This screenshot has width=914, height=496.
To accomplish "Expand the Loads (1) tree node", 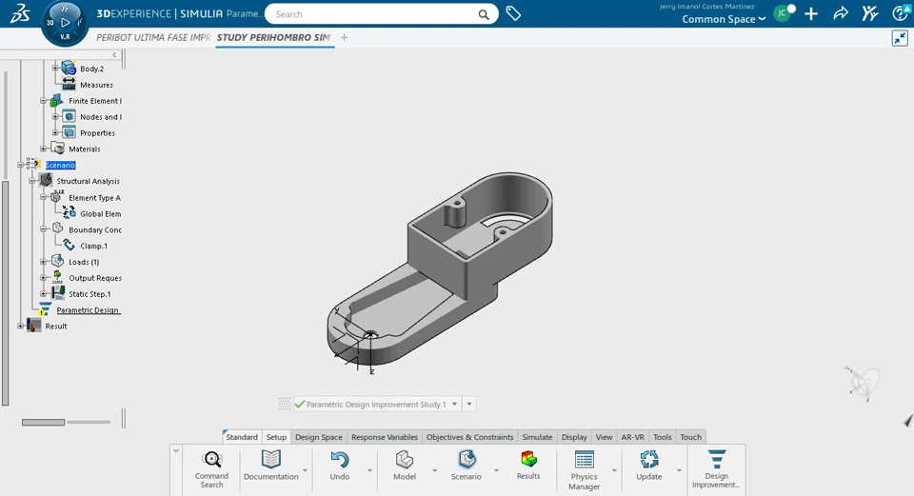I will [44, 262].
